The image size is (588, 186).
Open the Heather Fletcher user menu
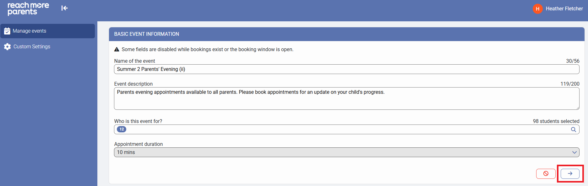point(564,9)
